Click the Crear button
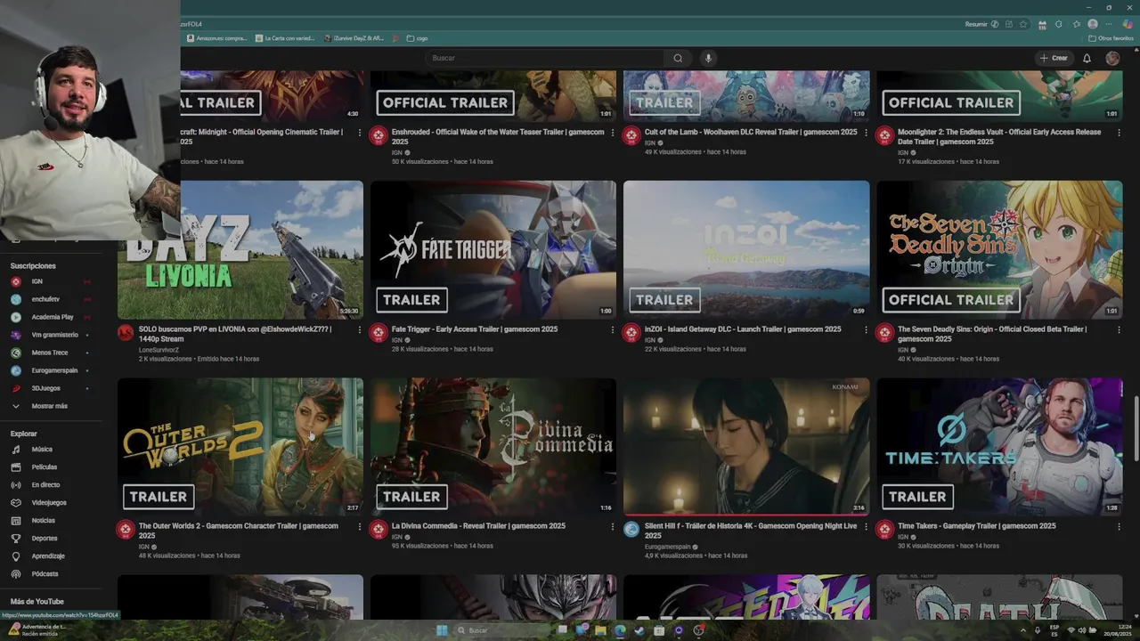 click(x=1053, y=58)
